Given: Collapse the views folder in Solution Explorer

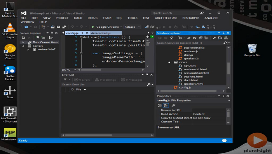Looking at the screenshot, I should pyautogui.click(x=169, y=62).
